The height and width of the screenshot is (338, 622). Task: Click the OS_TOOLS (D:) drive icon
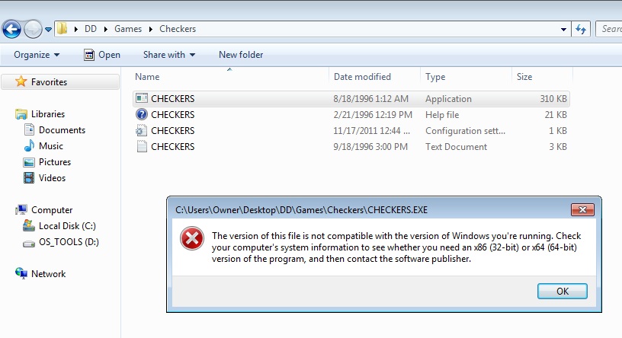[28, 243]
